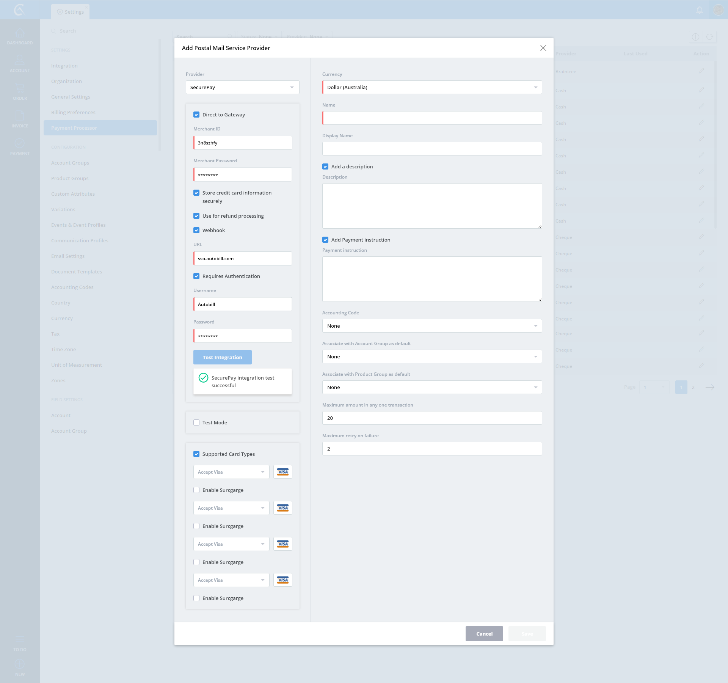Click into the Name input field
Viewport: 728px width, 683px height.
pos(432,118)
